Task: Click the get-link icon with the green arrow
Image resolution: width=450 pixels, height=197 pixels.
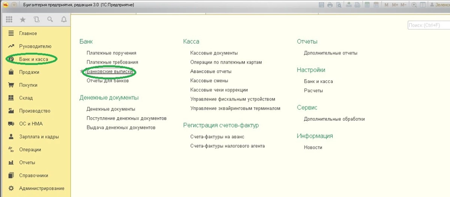Action: tap(349, 5)
